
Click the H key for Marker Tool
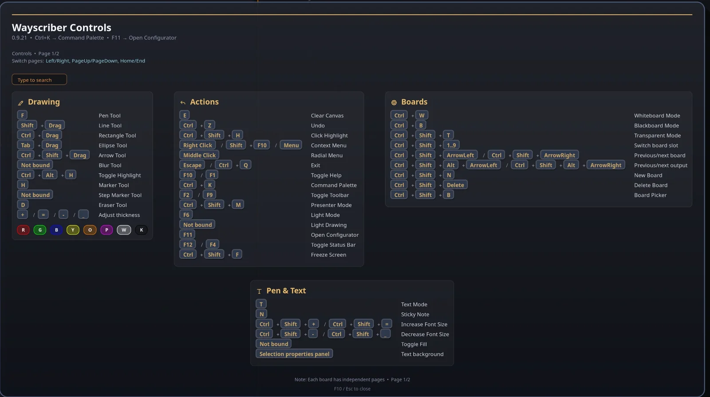tap(23, 185)
